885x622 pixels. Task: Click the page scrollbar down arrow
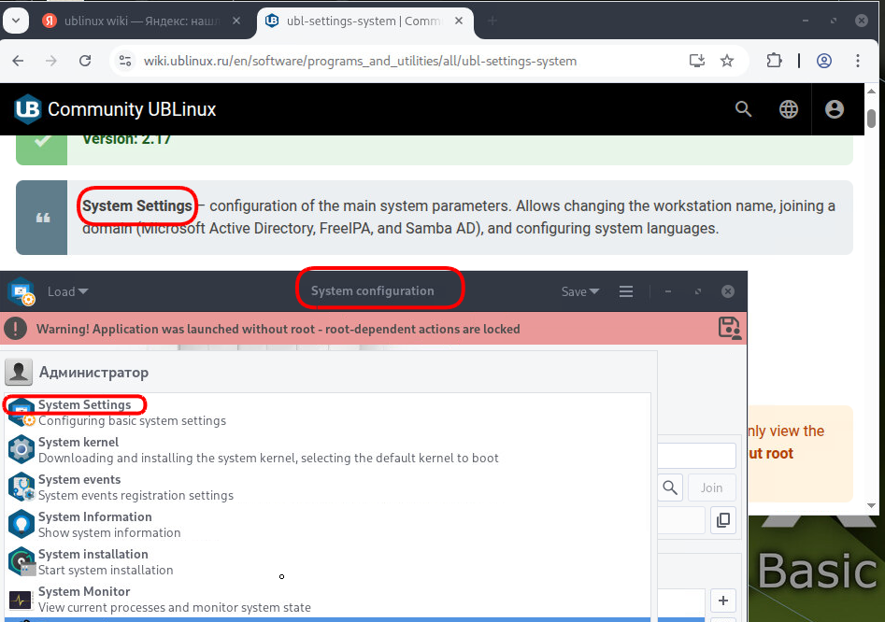tap(872, 506)
